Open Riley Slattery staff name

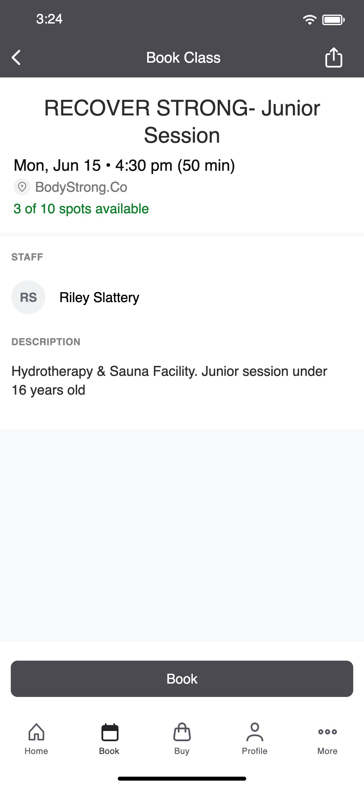[99, 297]
